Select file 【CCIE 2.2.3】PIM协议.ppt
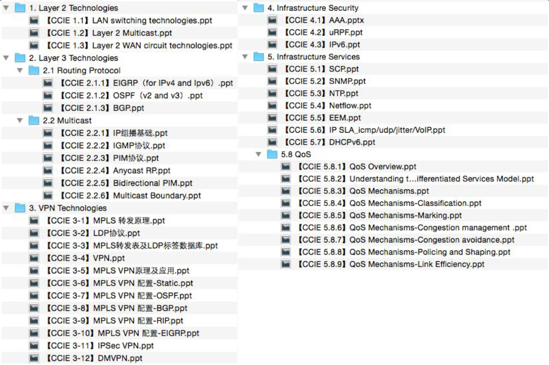Image resolution: width=549 pixels, height=365 pixels. point(109,158)
